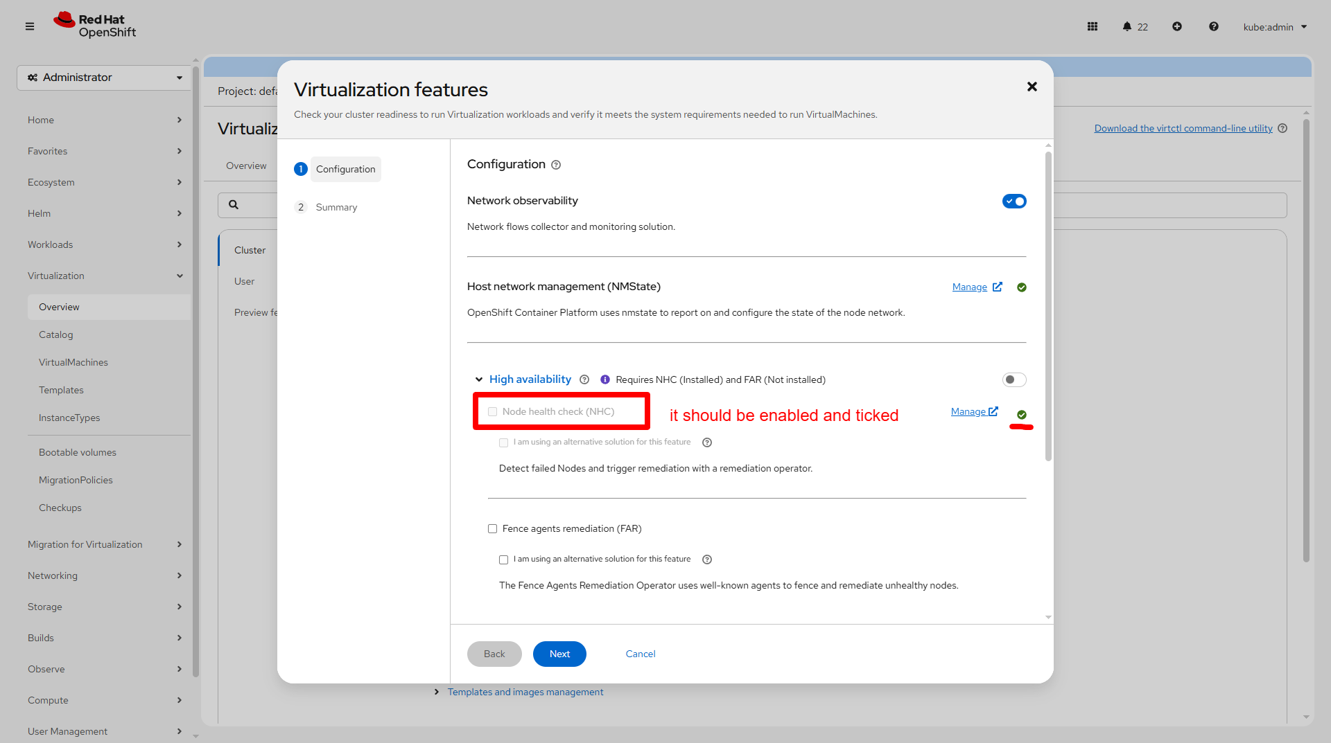Click help icon beside FAR alternative solution
Viewport: 1331px width, 743px height.
click(707, 560)
